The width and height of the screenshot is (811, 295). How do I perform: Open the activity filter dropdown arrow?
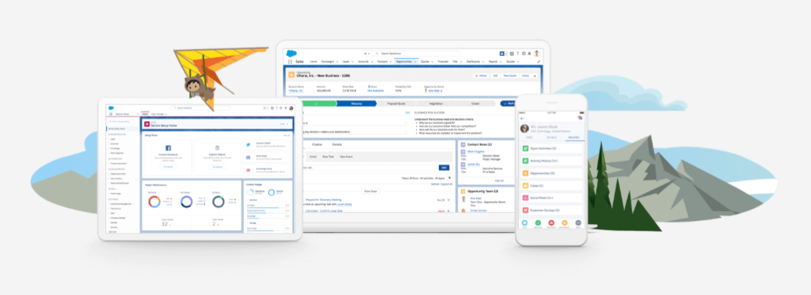click(x=449, y=178)
